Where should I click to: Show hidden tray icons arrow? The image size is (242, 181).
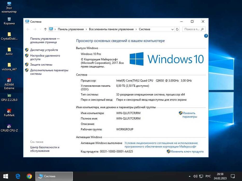[x=189, y=176]
